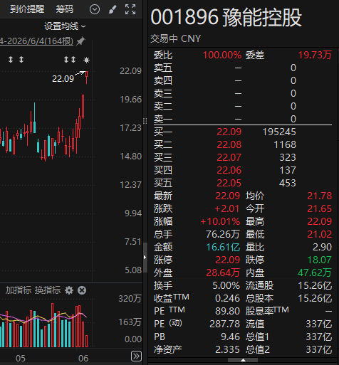Select the 买二 price 22.08
The image size is (339, 365).
(229, 144)
